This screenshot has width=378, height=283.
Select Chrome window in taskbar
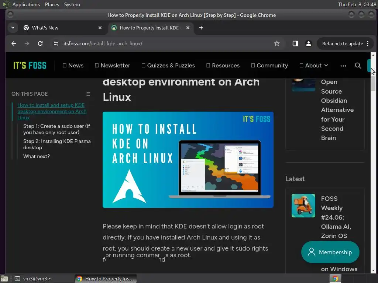(x=106, y=279)
